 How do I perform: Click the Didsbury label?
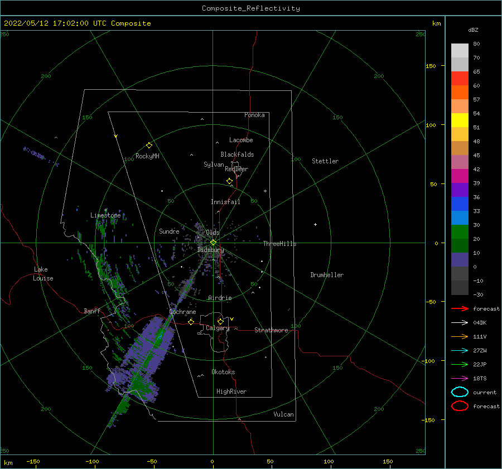pyautogui.click(x=211, y=250)
